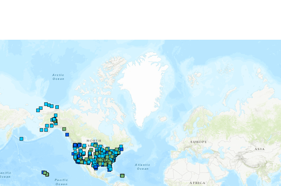Click the Atlantic Ocean map label
Image resolution: width=281 pixels, height=186 pixels.
pos(143,167)
